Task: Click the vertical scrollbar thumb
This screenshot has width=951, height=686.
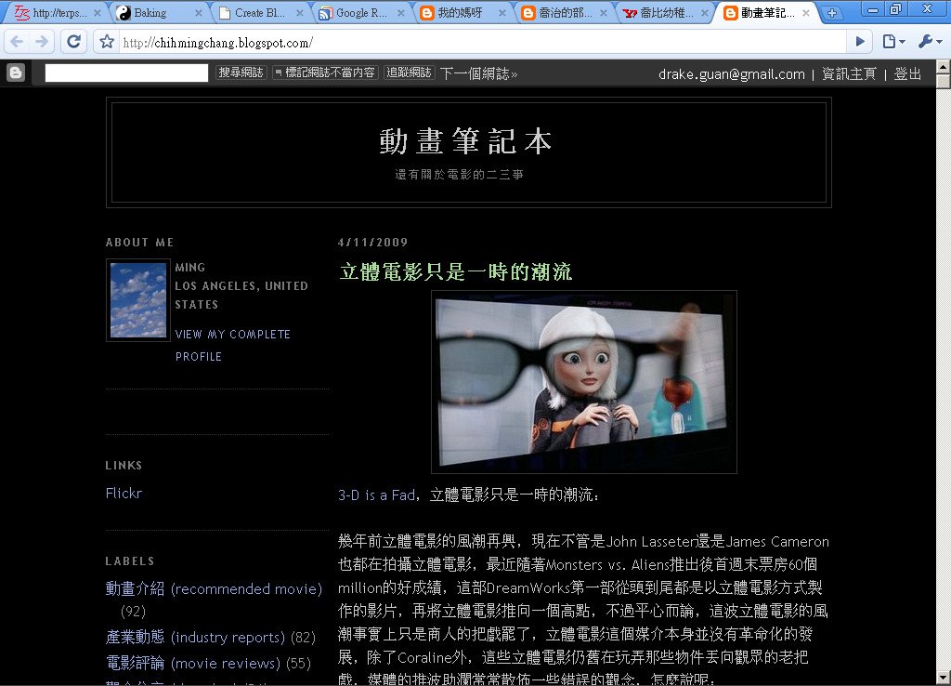Action: 944,82
